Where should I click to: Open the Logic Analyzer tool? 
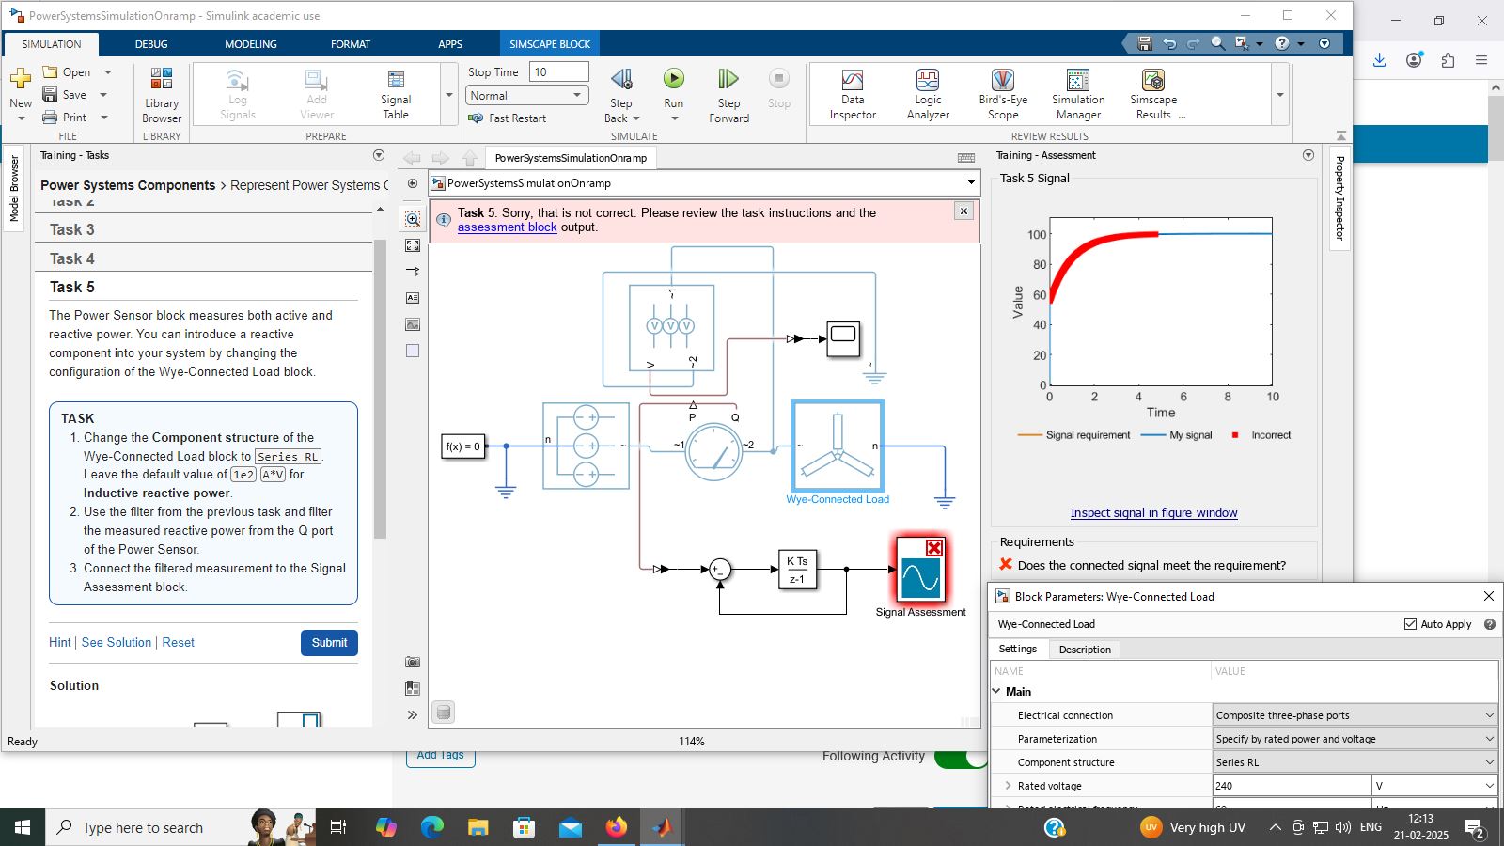tap(927, 94)
